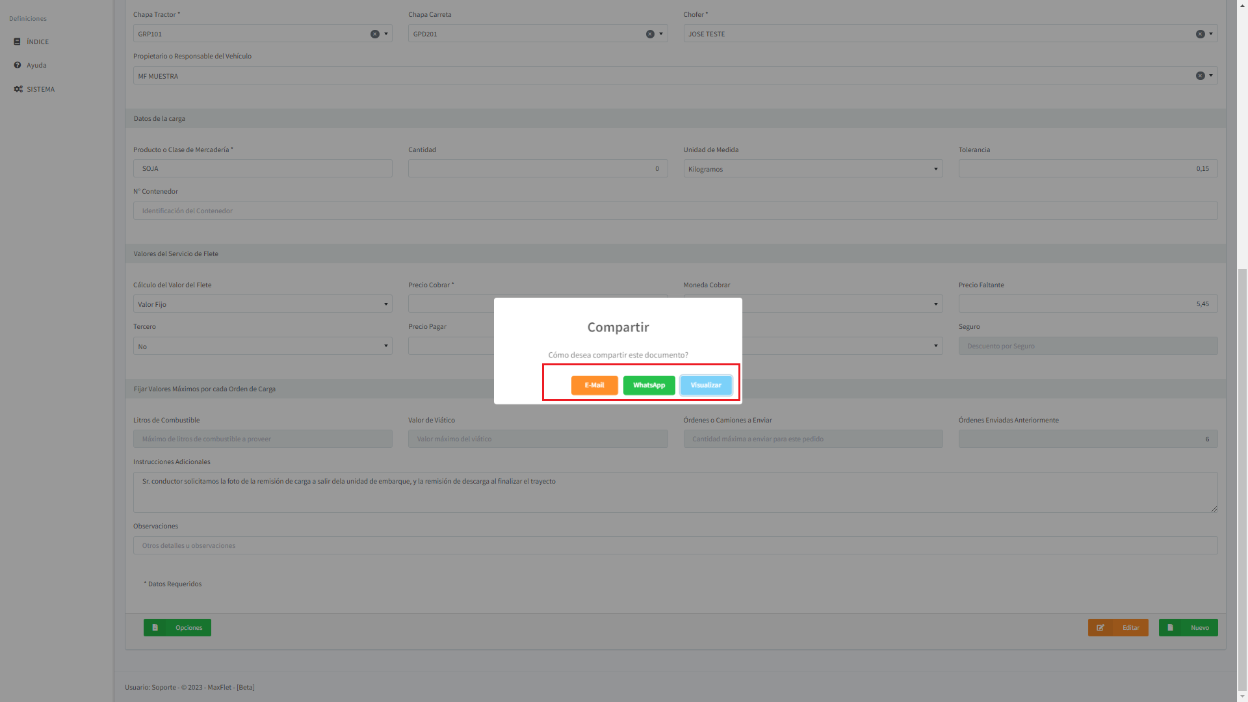Expand the Moneda Cobrar dropdown

[936, 304]
